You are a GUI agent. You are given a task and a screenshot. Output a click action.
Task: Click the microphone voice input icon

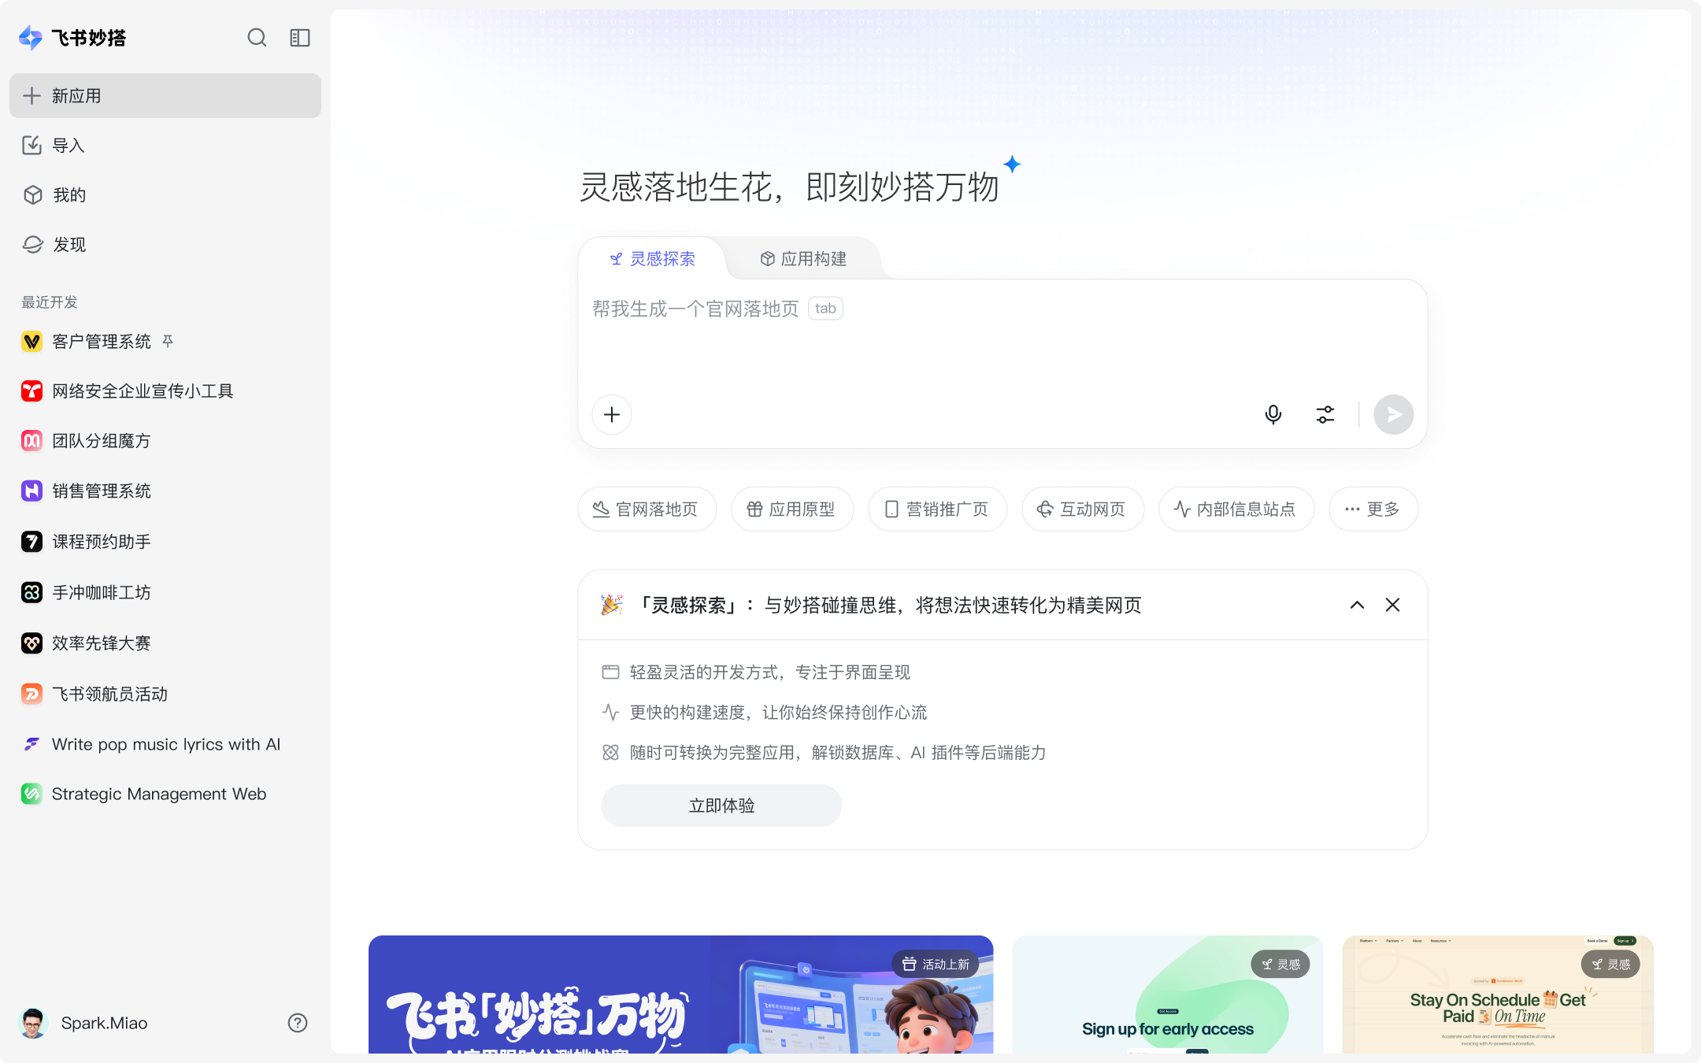[1273, 415]
